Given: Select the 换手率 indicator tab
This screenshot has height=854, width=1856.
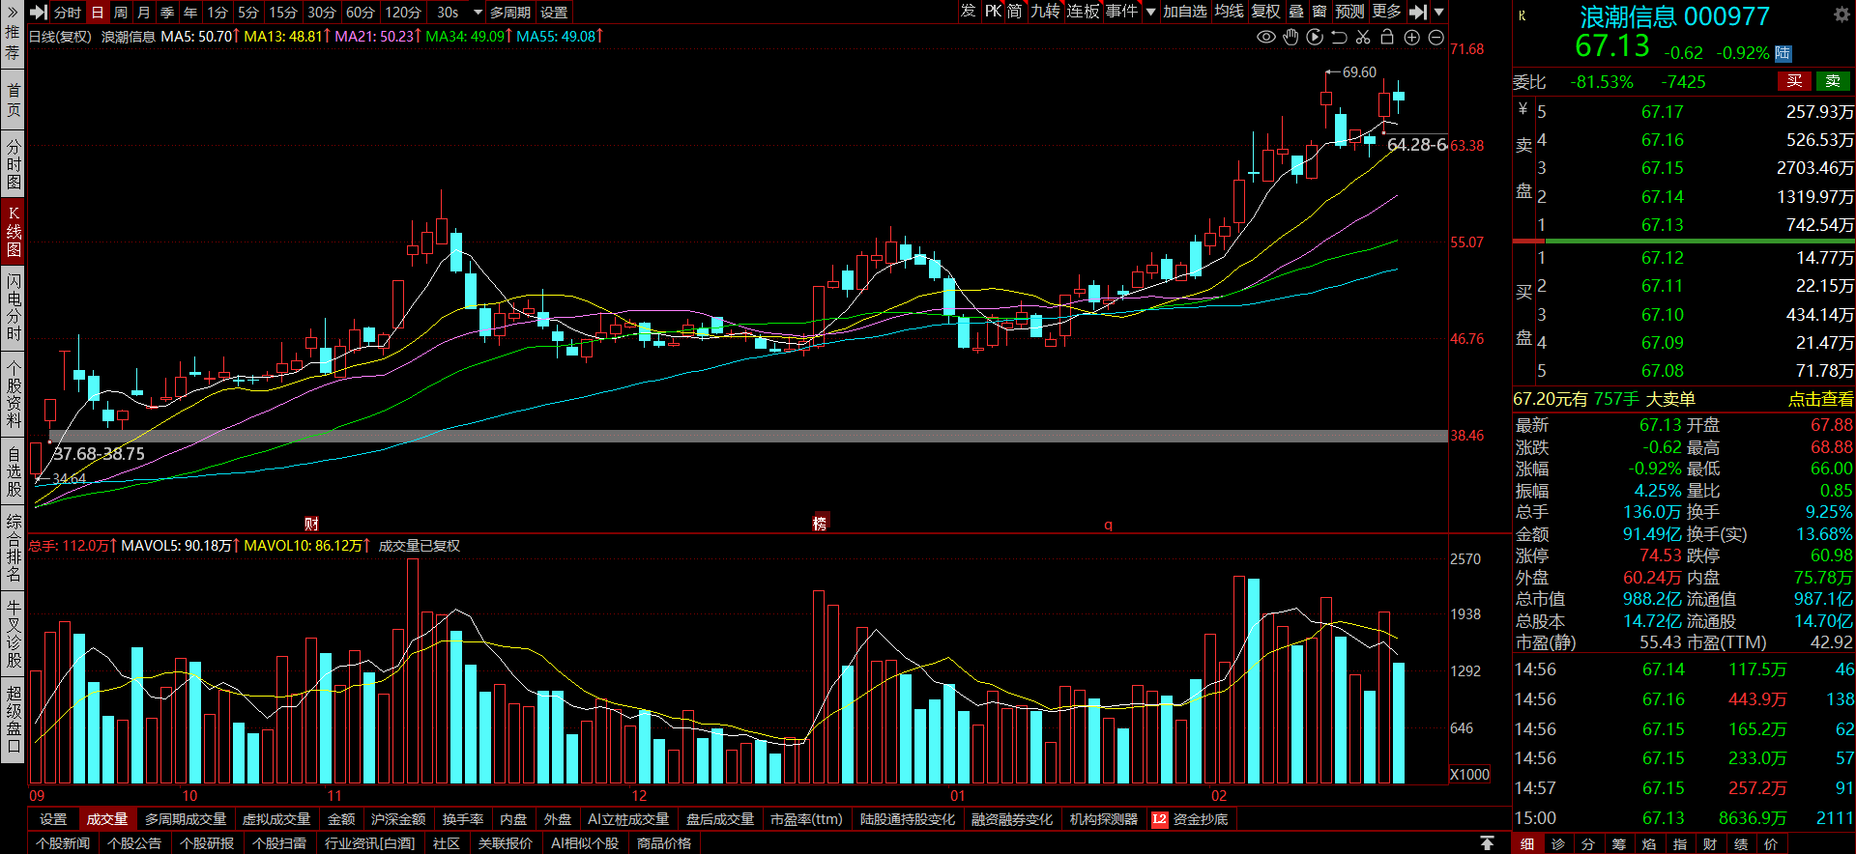Looking at the screenshot, I should pyautogui.click(x=463, y=819).
